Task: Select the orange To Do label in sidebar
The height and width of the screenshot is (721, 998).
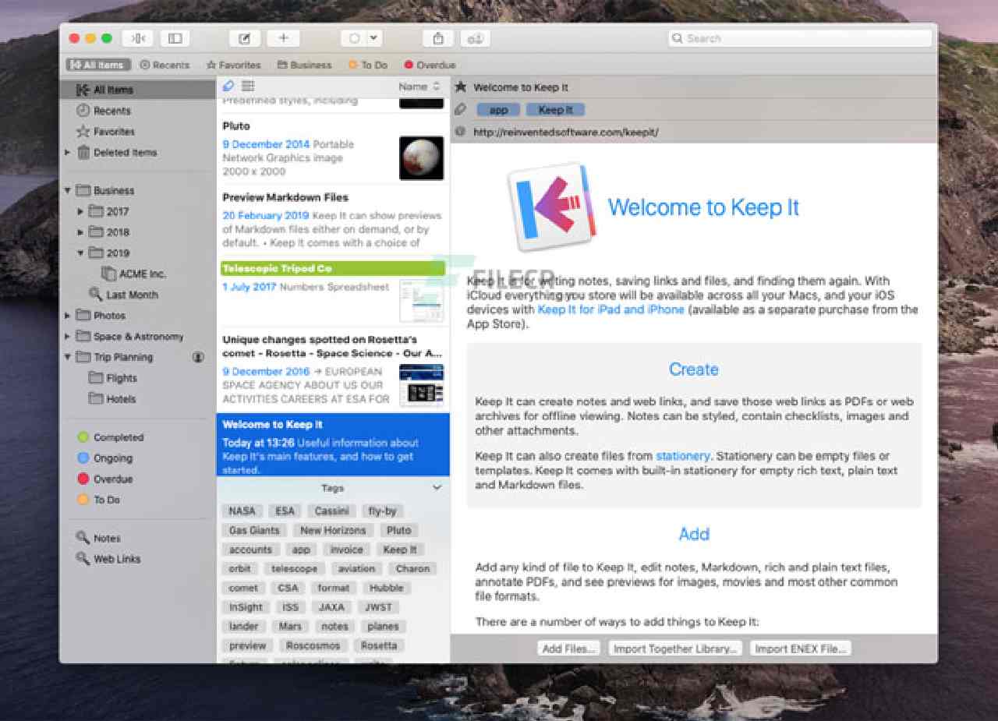Action: coord(98,500)
